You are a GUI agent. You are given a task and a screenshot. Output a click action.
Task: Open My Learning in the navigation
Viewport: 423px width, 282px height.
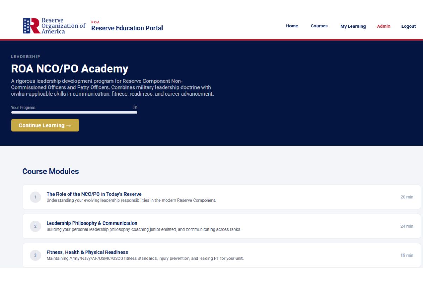click(353, 26)
